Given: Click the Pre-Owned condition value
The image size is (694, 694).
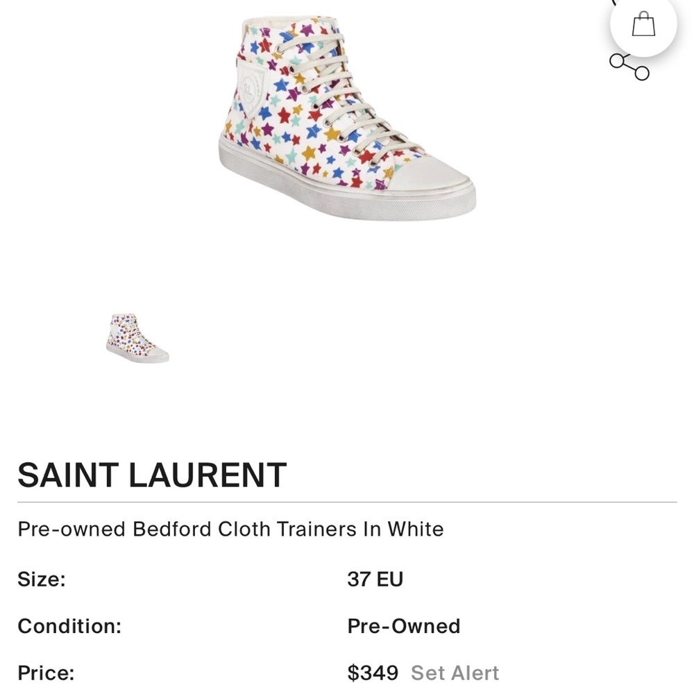Looking at the screenshot, I should [x=403, y=625].
